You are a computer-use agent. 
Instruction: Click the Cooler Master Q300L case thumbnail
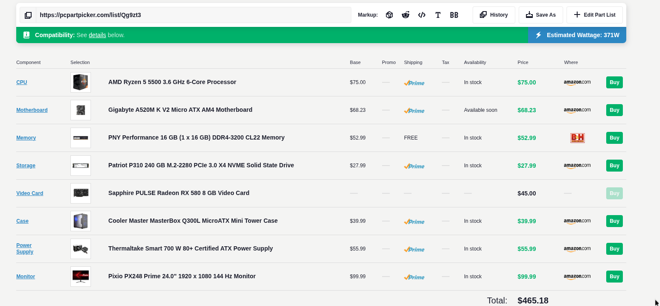81,221
